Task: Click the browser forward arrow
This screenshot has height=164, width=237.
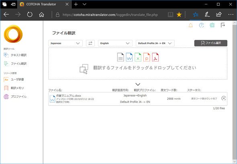Action: (x=18, y=14)
